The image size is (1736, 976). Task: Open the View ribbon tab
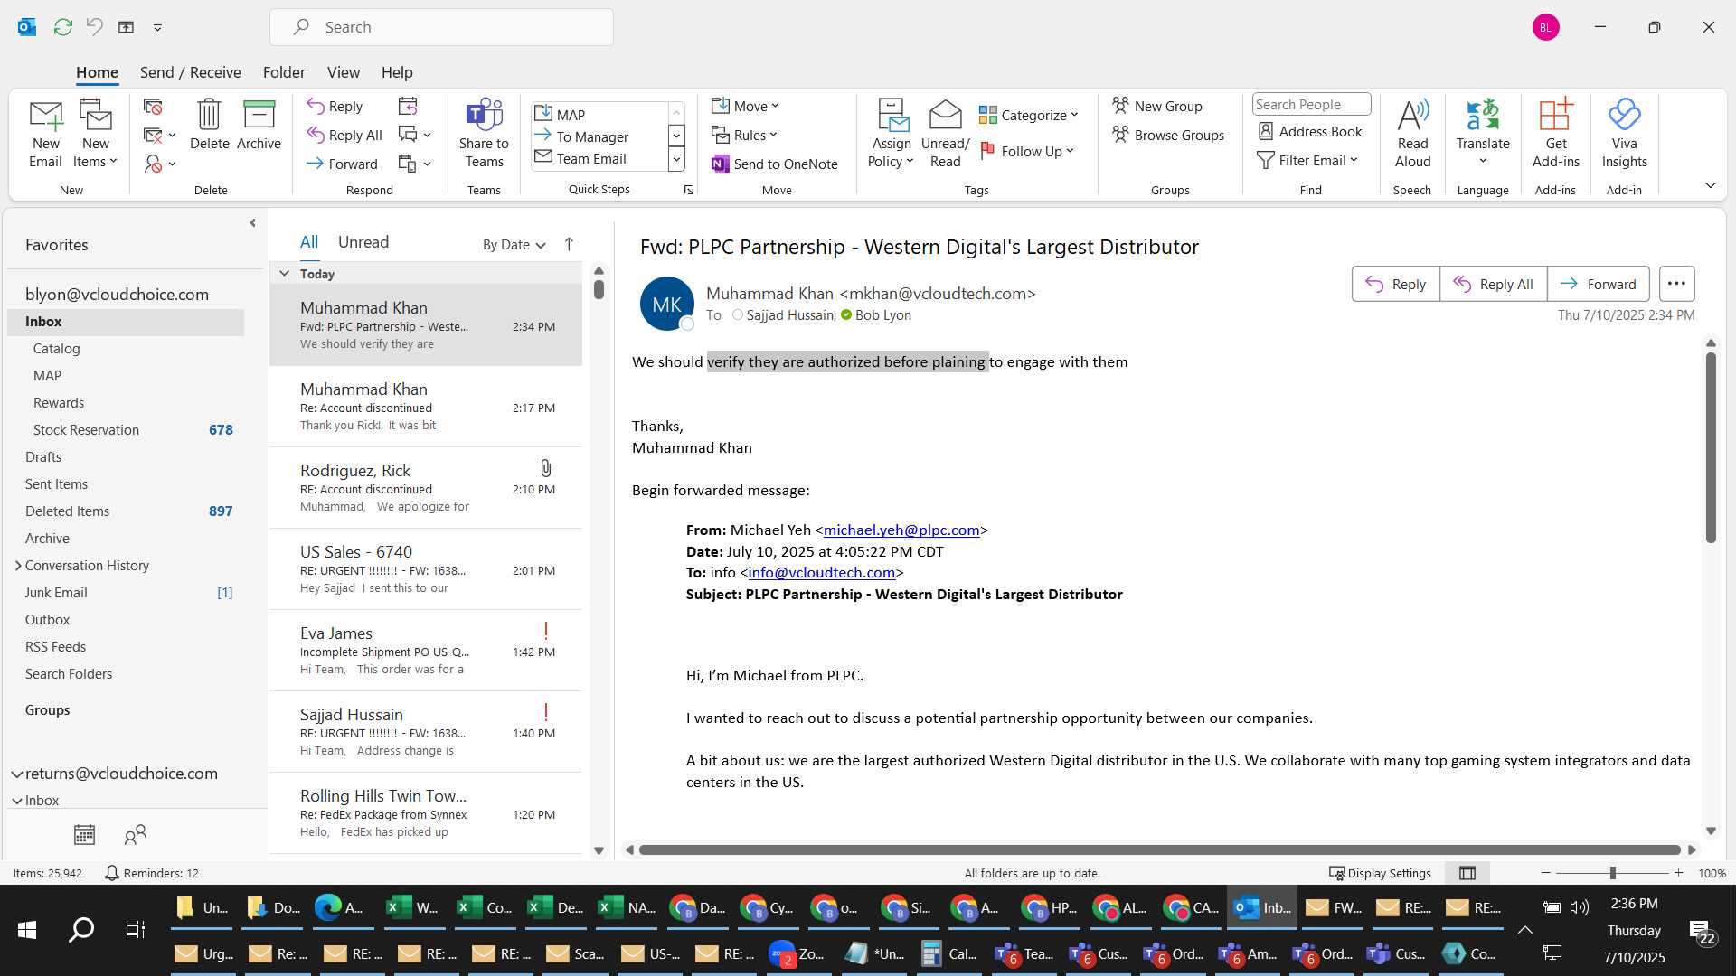[343, 72]
